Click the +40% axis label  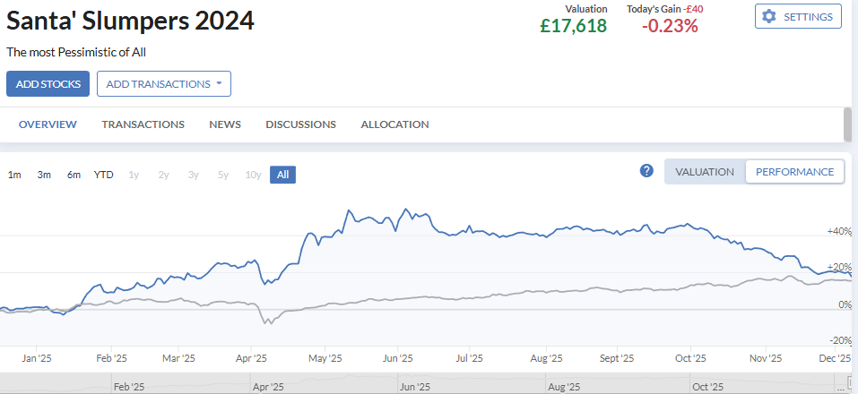[x=839, y=231]
